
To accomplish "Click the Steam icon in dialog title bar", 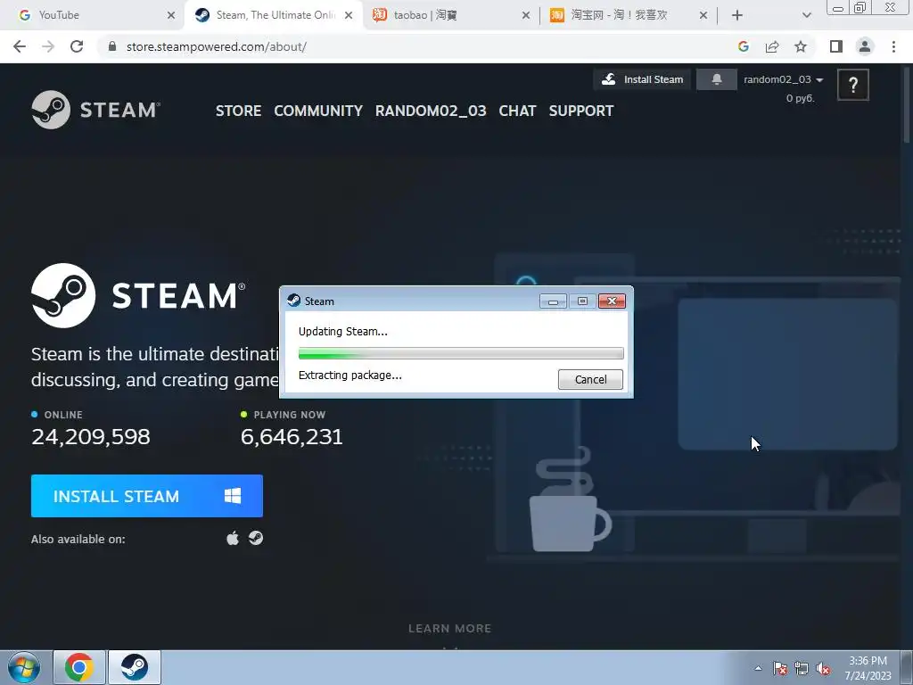I will click(294, 301).
